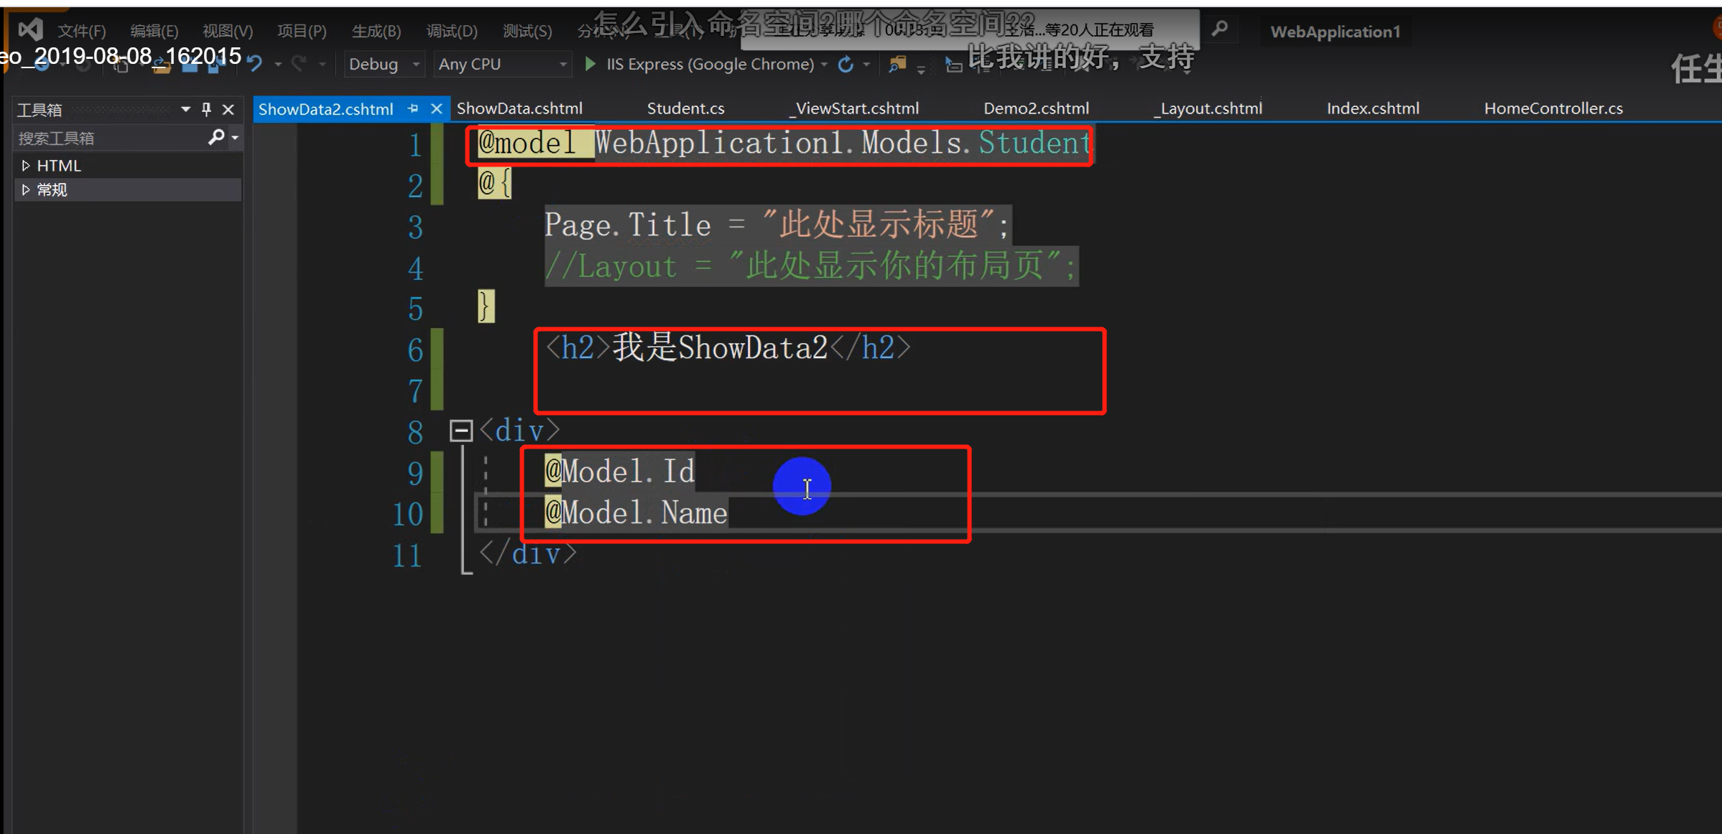Click the Redo arrow icon
The height and width of the screenshot is (834, 1722).
pyautogui.click(x=300, y=65)
